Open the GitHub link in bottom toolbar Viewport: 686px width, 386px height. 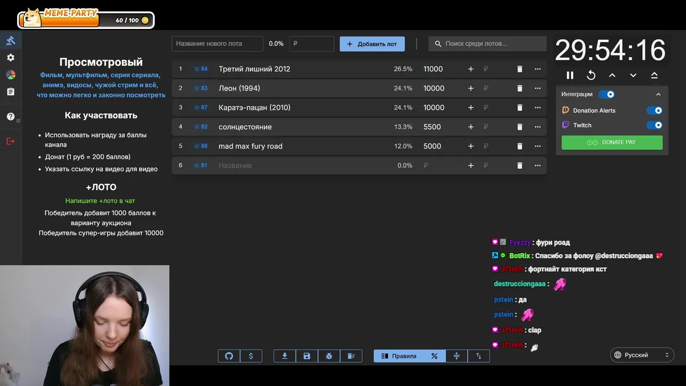click(229, 356)
